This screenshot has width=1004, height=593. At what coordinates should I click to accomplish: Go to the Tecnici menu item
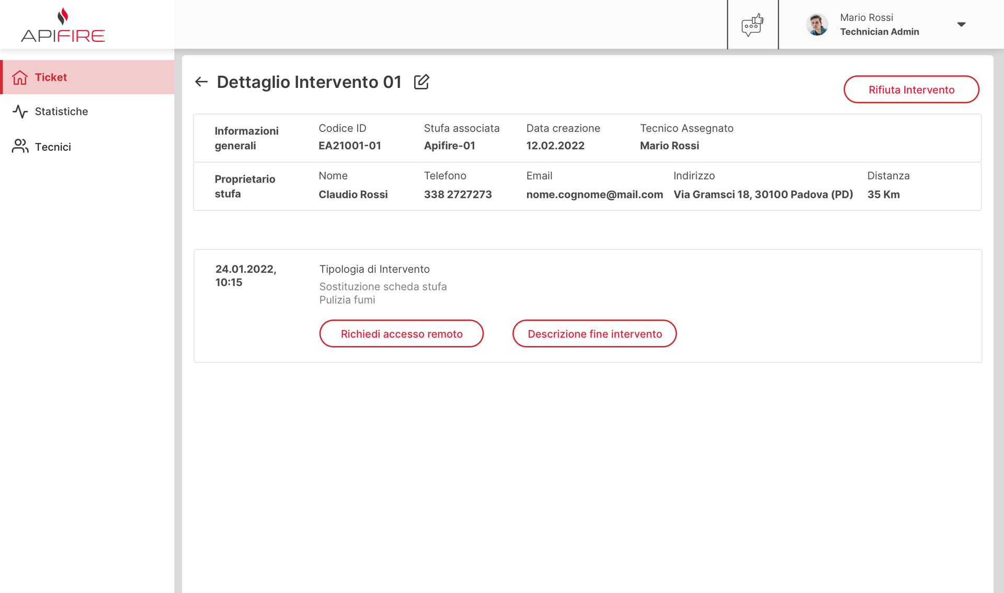point(53,147)
